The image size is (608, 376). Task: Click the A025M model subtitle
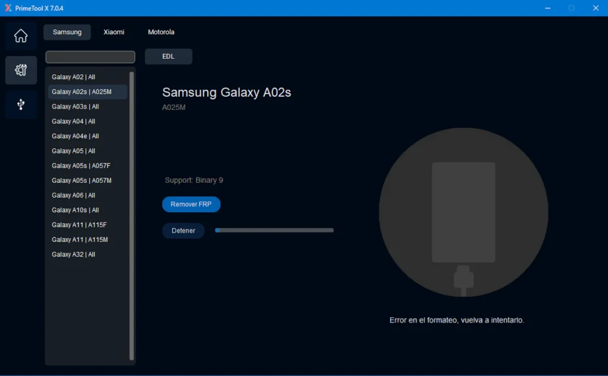click(174, 107)
